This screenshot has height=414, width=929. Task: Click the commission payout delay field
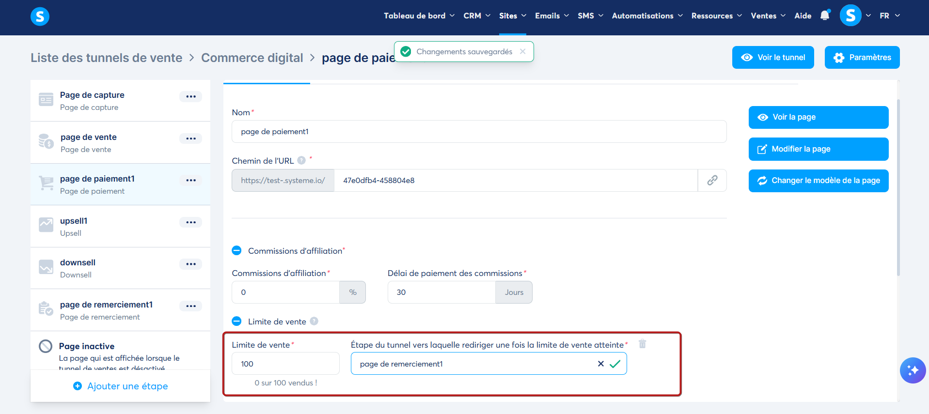click(x=441, y=292)
